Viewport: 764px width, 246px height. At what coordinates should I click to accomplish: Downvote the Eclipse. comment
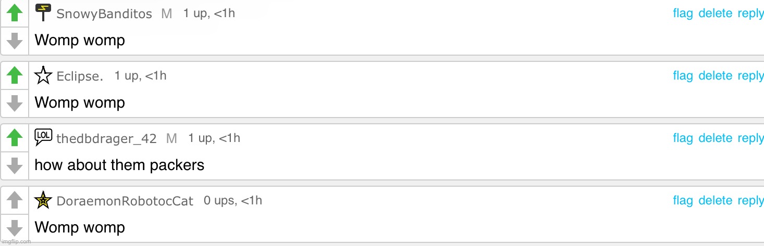coord(15,102)
